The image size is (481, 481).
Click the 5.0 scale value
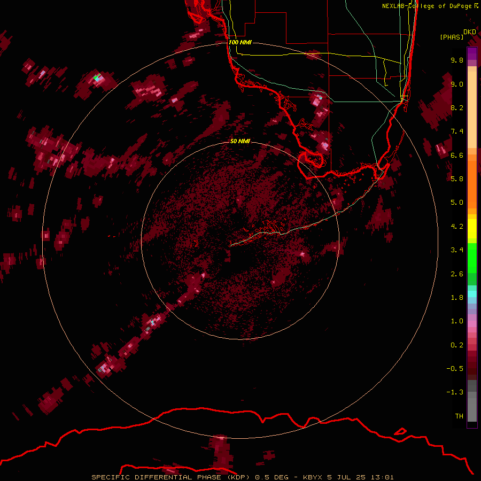point(457,203)
